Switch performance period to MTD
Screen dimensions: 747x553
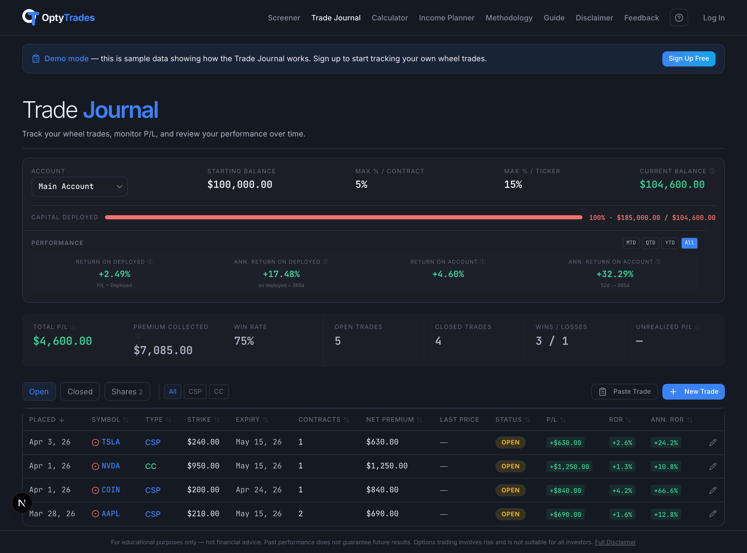click(x=631, y=243)
